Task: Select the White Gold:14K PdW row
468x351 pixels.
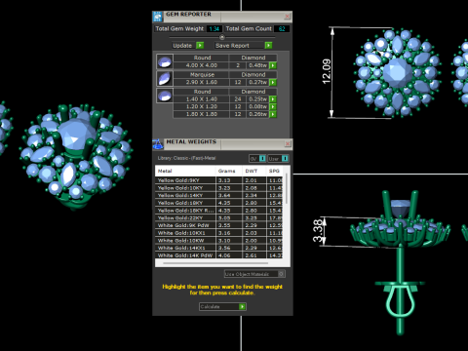Action: (218, 255)
